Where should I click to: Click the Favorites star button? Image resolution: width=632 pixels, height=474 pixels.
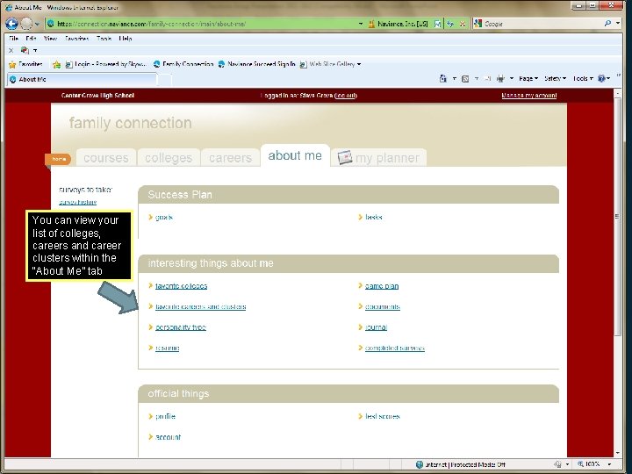coord(25,64)
